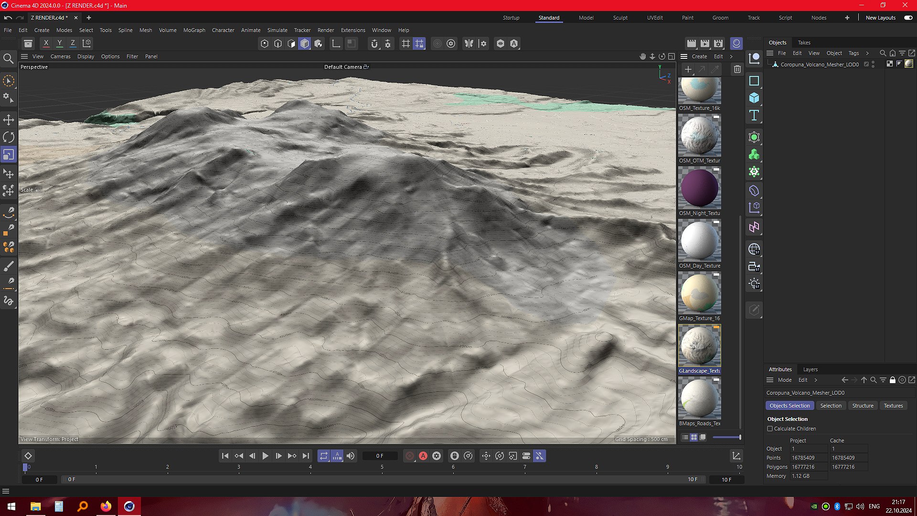Click the Rectangle spline icon
The height and width of the screenshot is (516, 917).
[x=754, y=81]
